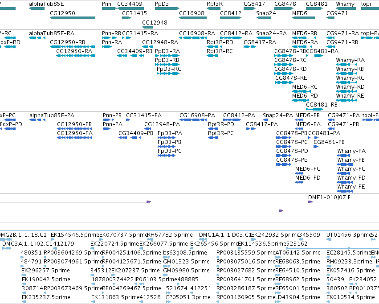Screen dimensions: 379x304
Task: Select the RH67782.5prime EST label
Action: point(170,235)
